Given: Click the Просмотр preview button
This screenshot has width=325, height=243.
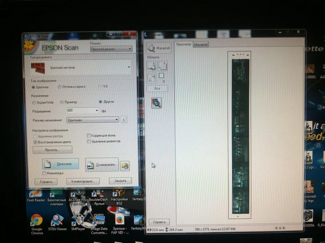Looking at the screenshot, I should pyautogui.click(x=60, y=164).
